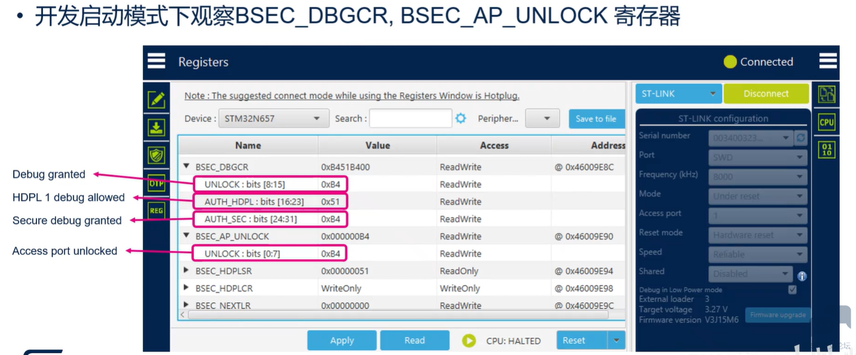
Task: Select the AUTH_HDPL : bits [16:23] row
Action: (x=401, y=201)
